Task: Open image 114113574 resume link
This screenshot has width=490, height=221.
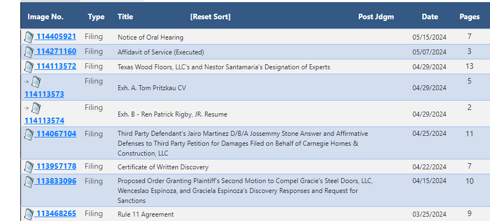Action: click(x=44, y=120)
